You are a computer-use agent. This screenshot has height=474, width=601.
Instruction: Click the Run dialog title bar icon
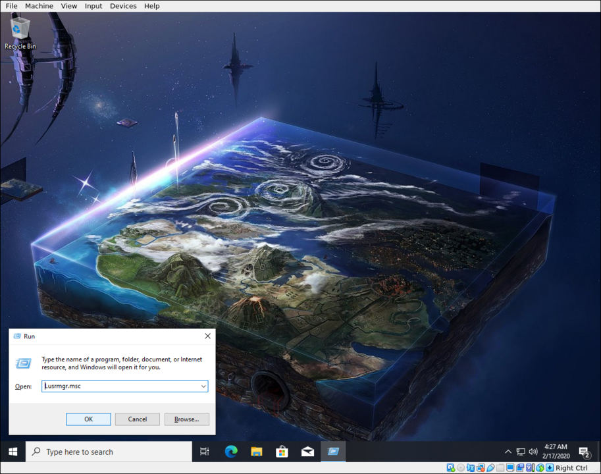click(x=17, y=336)
